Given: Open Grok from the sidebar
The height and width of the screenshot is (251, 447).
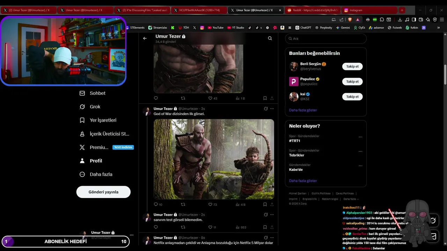Looking at the screenshot, I should (x=90, y=107).
